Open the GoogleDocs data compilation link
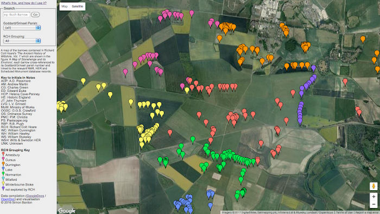The width and height of the screenshot is (380, 214). (35, 196)
